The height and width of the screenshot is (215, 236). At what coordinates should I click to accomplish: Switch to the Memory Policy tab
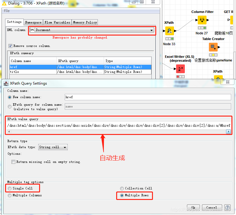click(x=85, y=22)
